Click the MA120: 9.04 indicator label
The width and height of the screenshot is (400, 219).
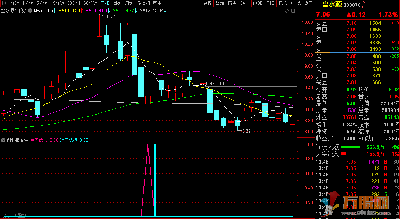pyautogui.click(x=153, y=10)
